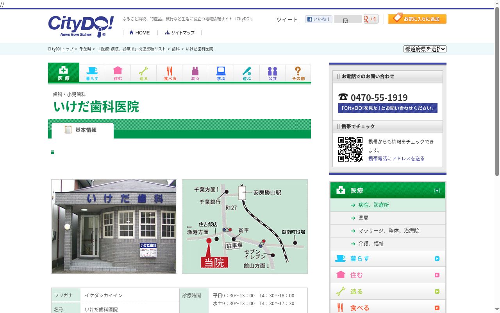
Task: Click 携帯電話にアドレスを送る link
Action: (396, 158)
